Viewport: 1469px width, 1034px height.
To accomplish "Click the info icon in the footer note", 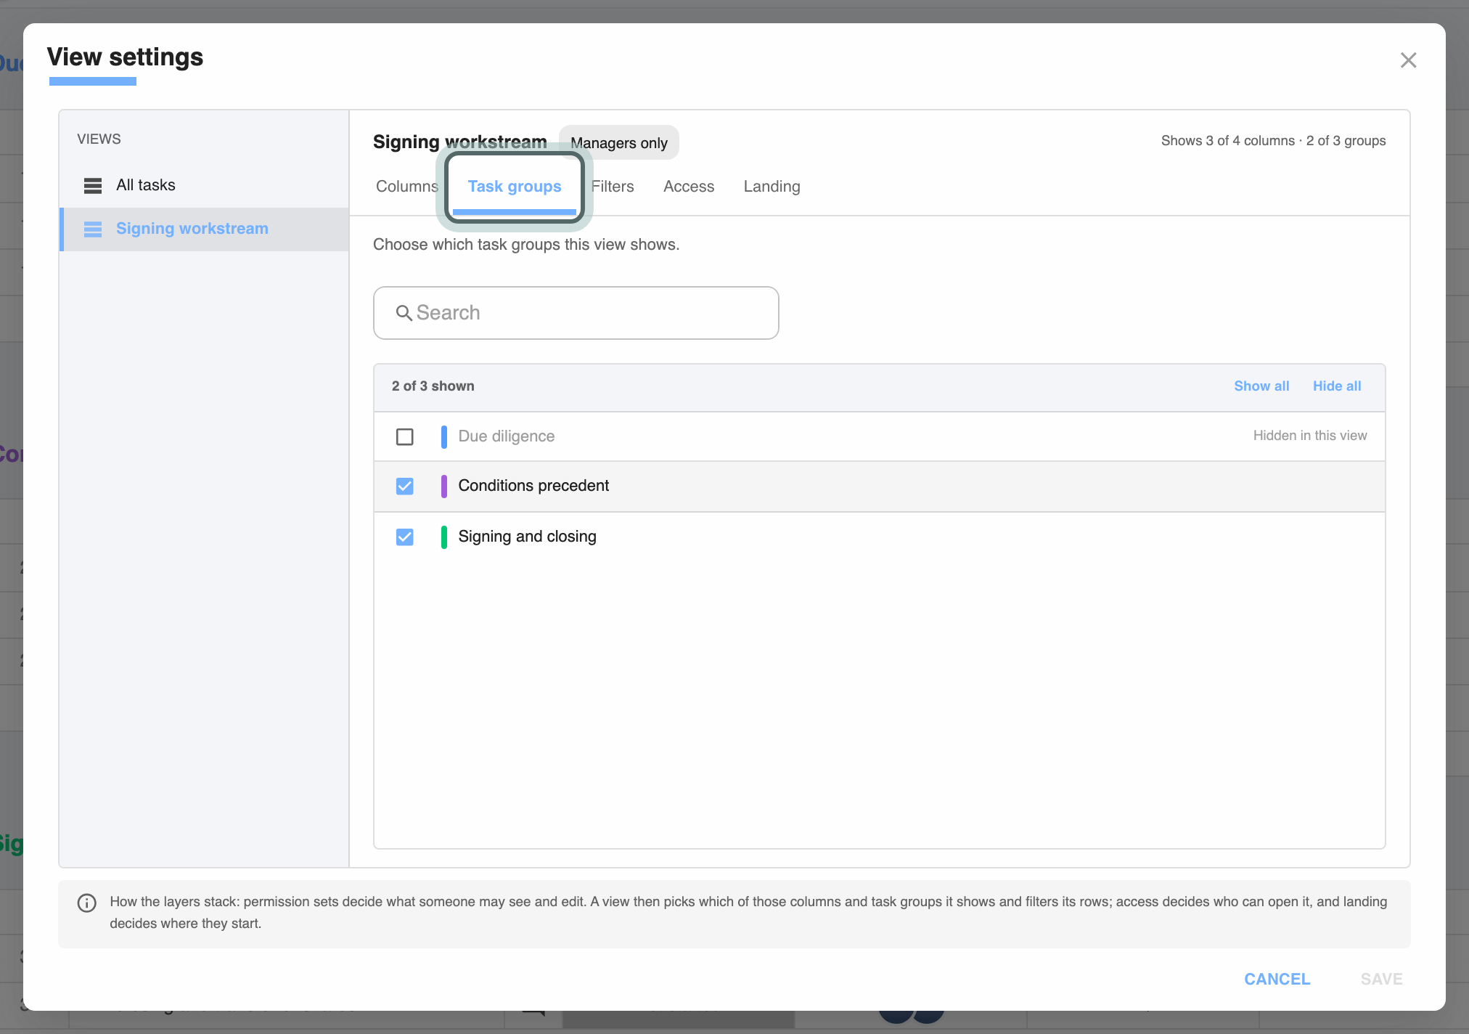I will (x=86, y=903).
